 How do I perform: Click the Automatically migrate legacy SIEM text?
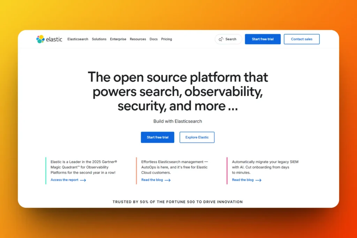[x=265, y=167]
